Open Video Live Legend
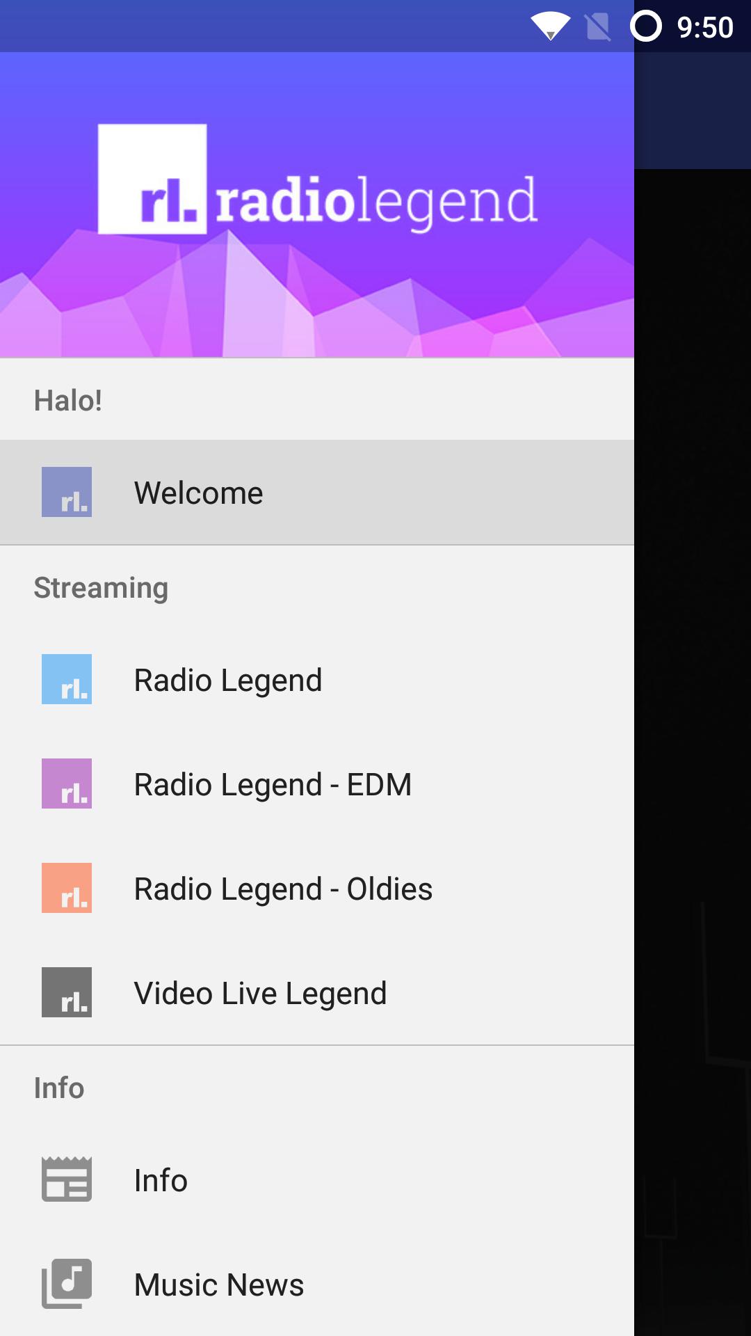Image resolution: width=751 pixels, height=1336 pixels. point(317,993)
